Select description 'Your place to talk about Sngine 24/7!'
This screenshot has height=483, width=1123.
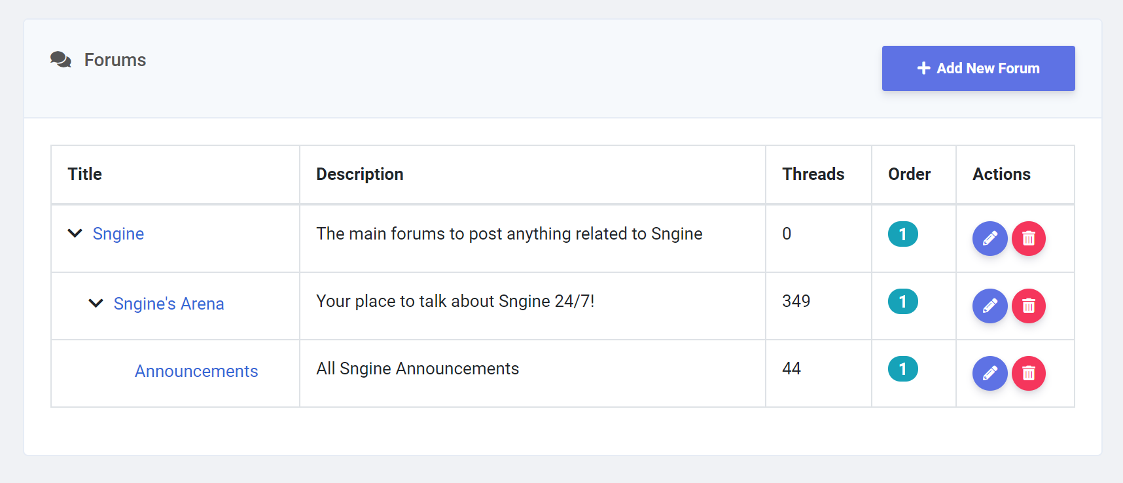coord(455,301)
